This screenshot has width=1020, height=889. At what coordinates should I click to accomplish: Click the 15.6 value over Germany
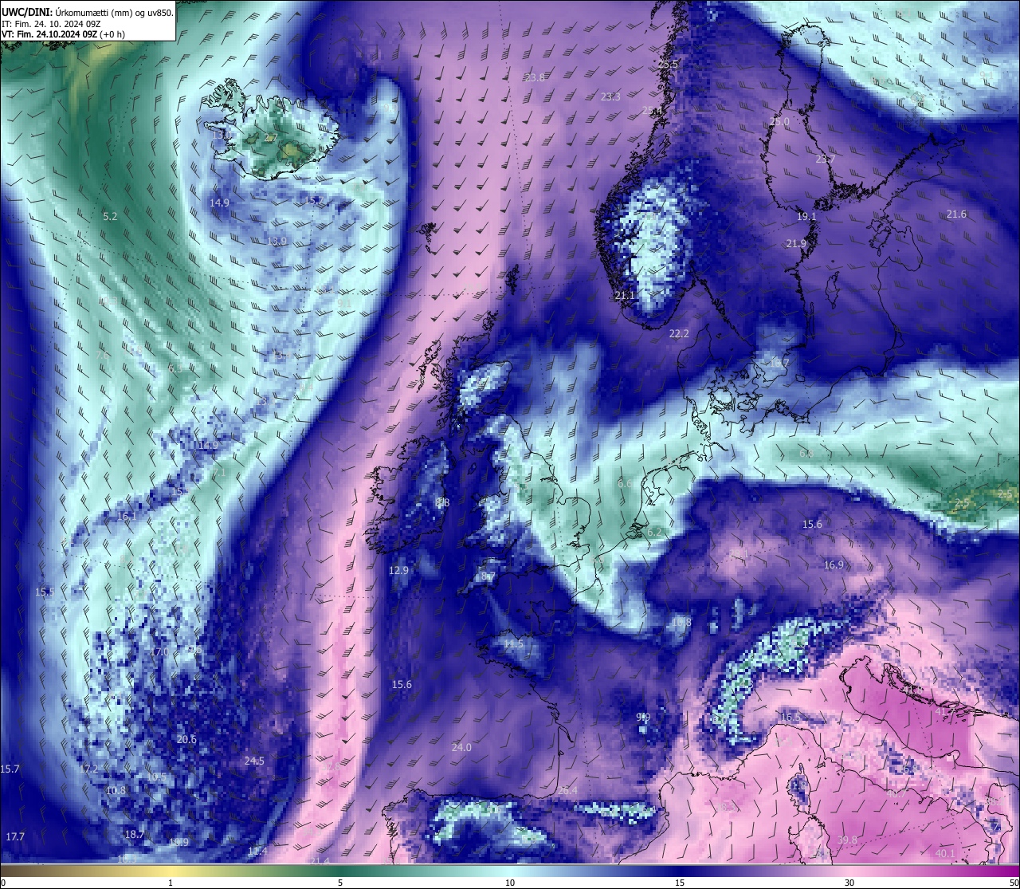[812, 524]
